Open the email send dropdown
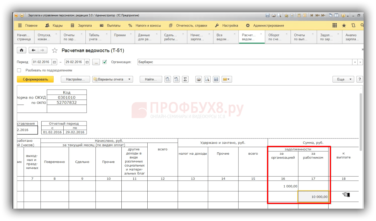376x221 pixels. (227, 79)
